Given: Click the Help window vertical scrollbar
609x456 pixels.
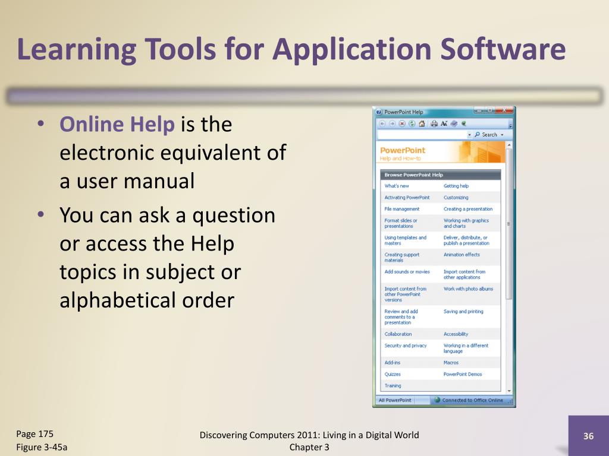Looking at the screenshot, I should coord(509,268).
